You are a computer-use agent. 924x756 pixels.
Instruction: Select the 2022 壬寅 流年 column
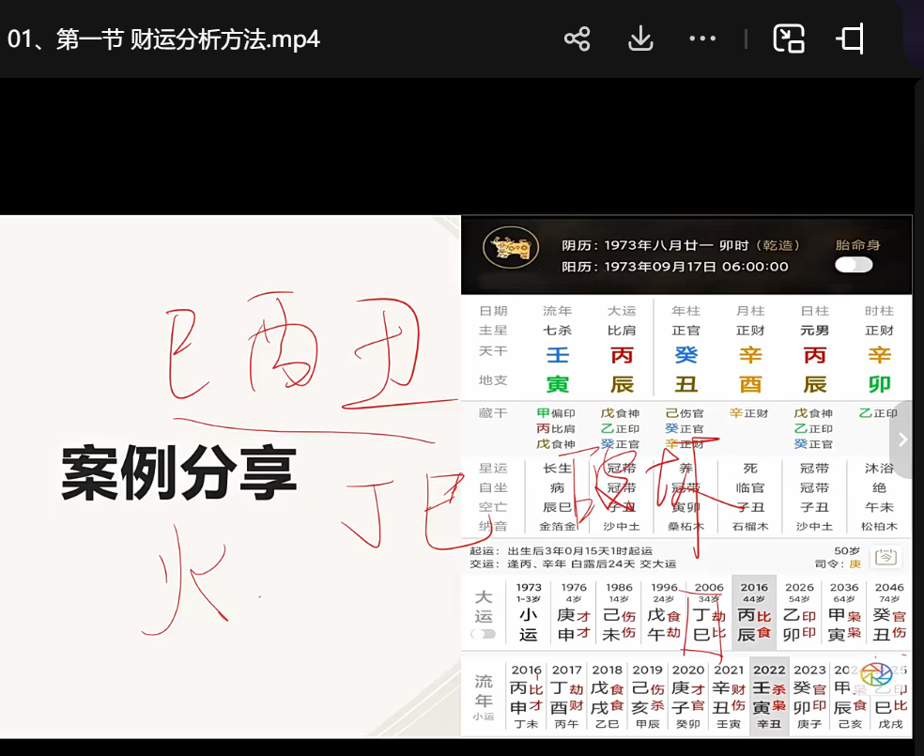point(769,696)
